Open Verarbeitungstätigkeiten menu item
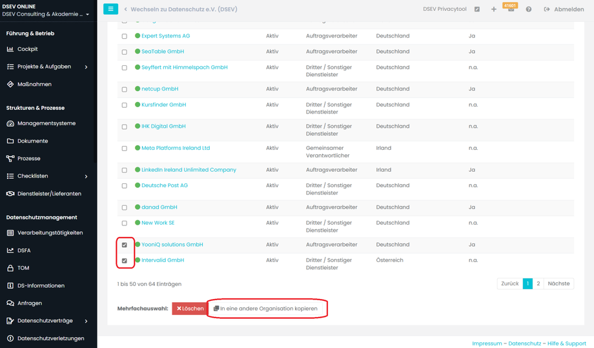This screenshot has width=594, height=348. pyautogui.click(x=50, y=233)
